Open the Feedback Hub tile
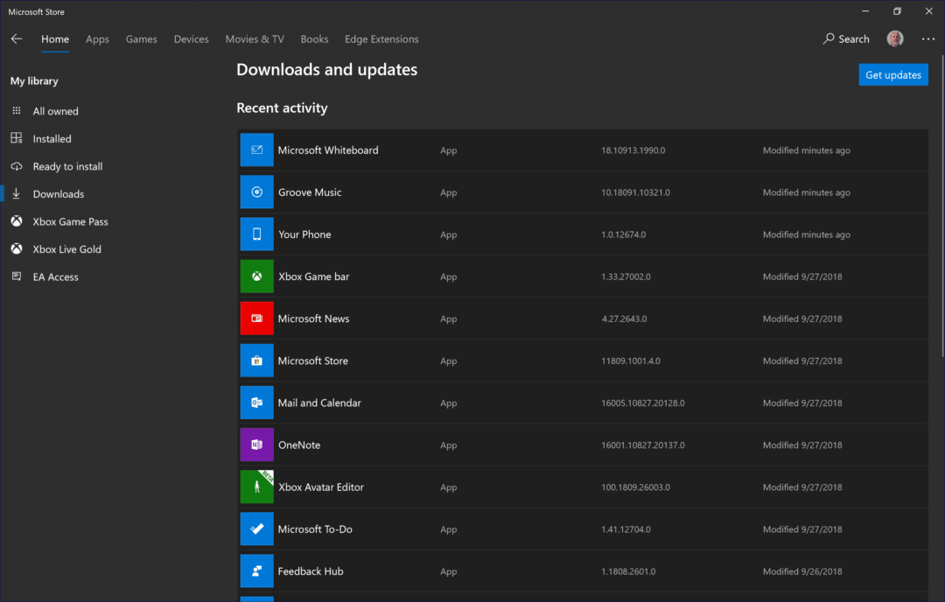Viewport: 945px width, 602px height. point(256,570)
